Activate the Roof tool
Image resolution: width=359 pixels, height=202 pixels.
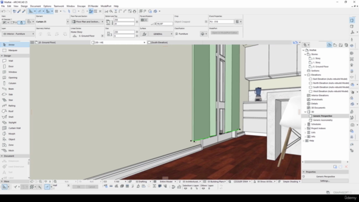[15, 111]
